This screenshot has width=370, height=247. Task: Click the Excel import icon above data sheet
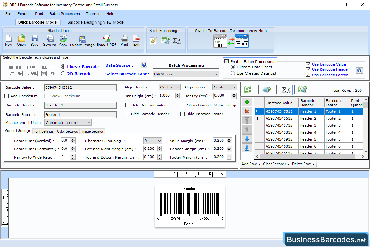248,89
